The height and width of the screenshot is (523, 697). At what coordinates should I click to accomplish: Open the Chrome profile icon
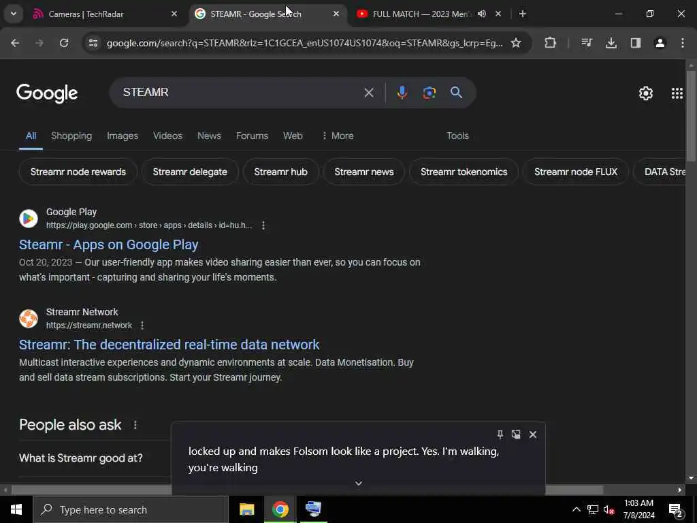[660, 43]
